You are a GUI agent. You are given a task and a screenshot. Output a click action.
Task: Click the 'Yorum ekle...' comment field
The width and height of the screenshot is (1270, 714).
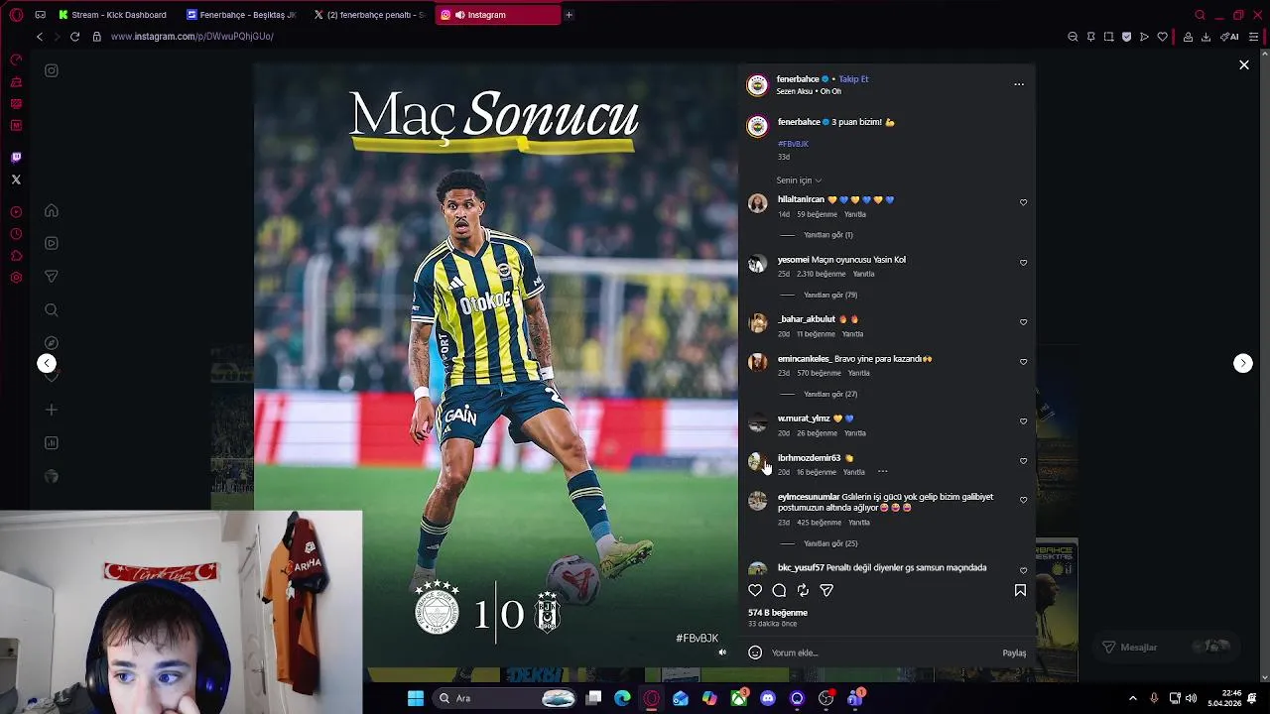click(x=883, y=653)
